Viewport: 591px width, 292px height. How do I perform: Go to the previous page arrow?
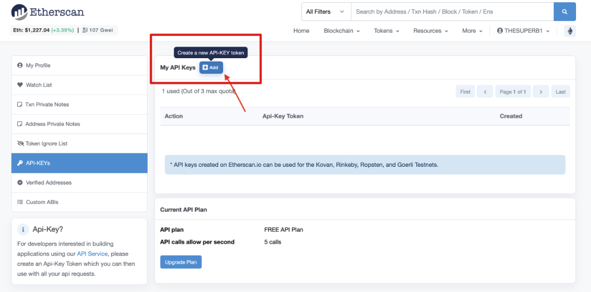[484, 92]
